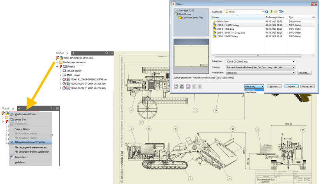Click the question mark icon next to VIEW1
Screen dimensions: 319x184
(64, 79)
